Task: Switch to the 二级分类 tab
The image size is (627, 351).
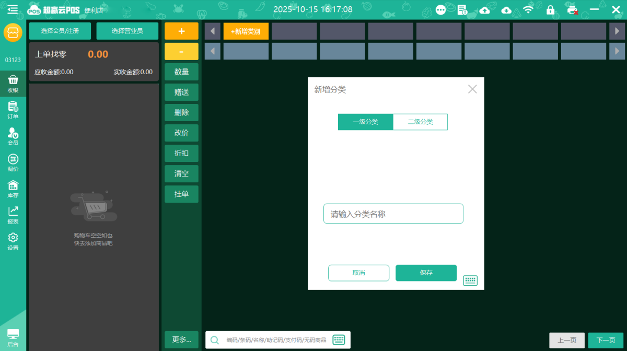Action: (420, 122)
